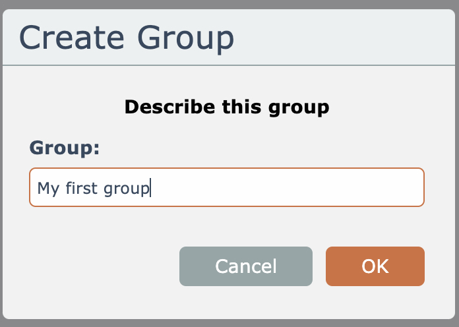Select the gray Cancel button
This screenshot has height=327, width=459.
[245, 266]
